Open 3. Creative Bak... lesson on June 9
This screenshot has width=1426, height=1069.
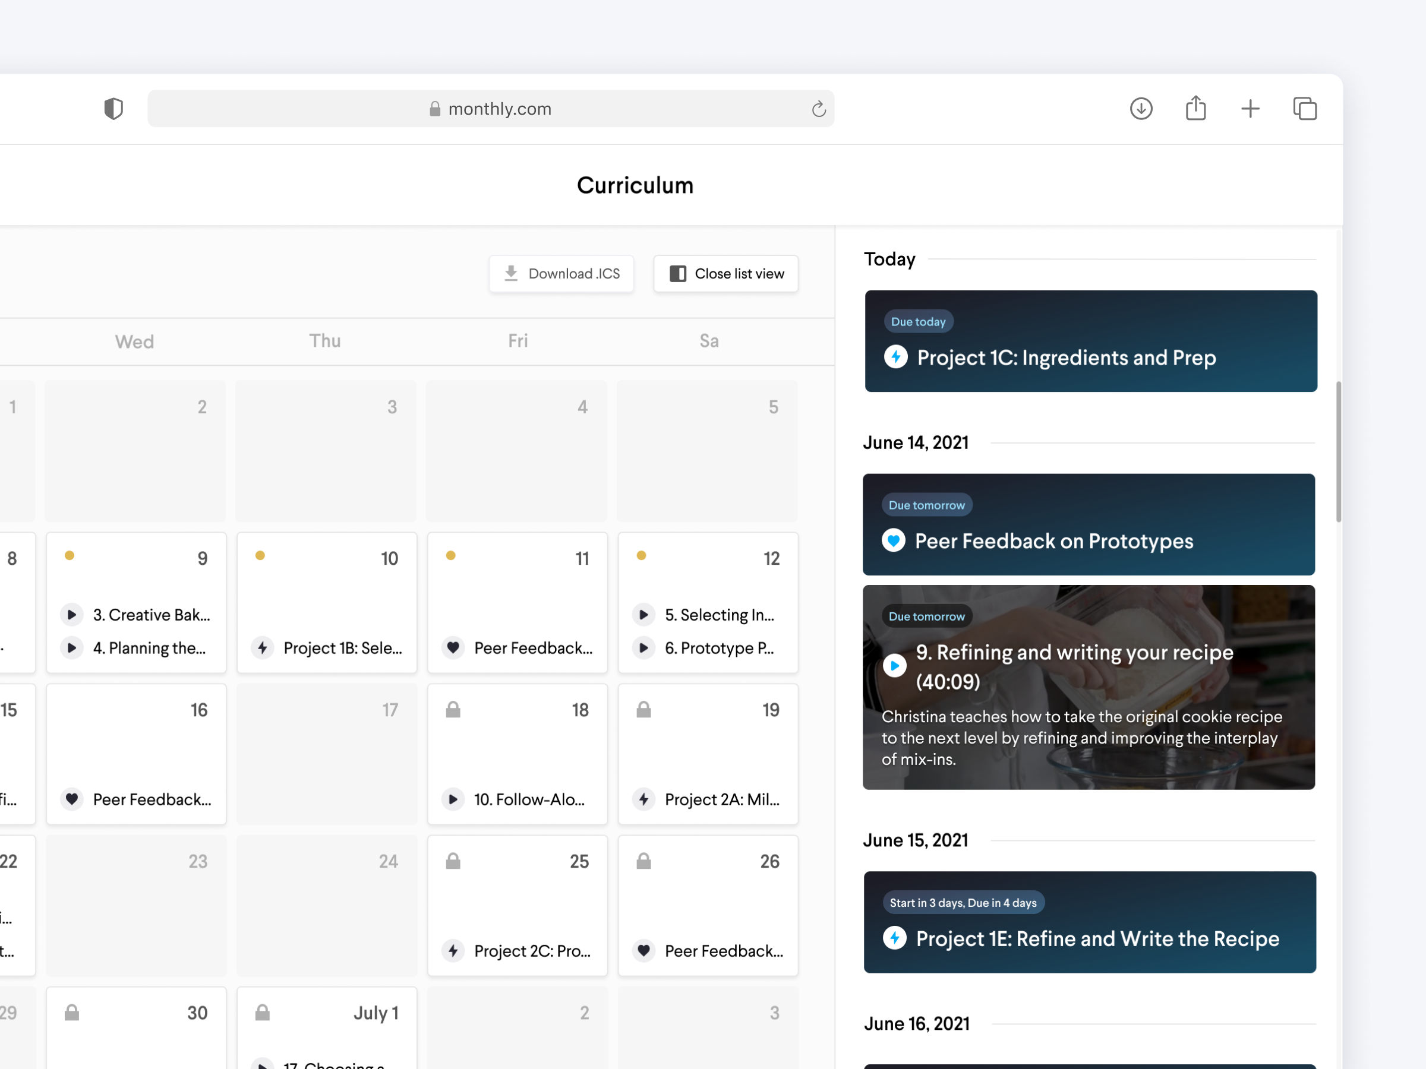pyautogui.click(x=151, y=615)
